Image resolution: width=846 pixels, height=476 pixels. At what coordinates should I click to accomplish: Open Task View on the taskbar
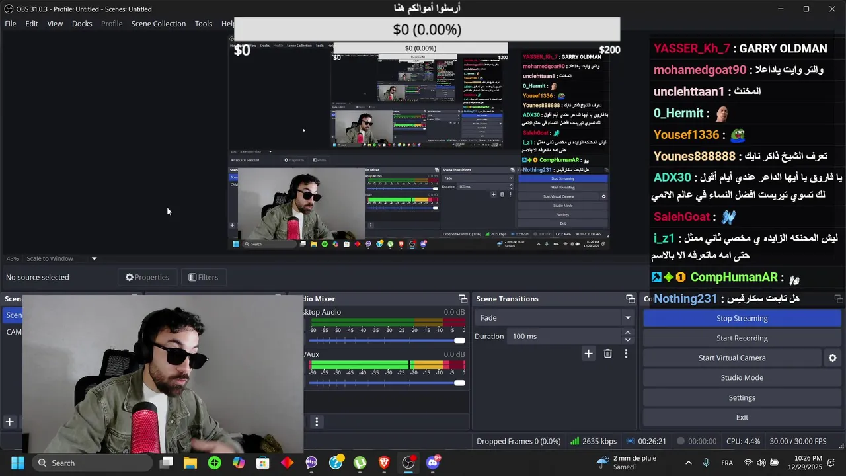[167, 463]
